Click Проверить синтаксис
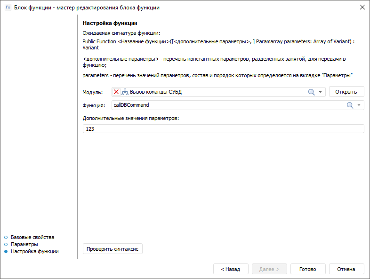 (113, 249)
